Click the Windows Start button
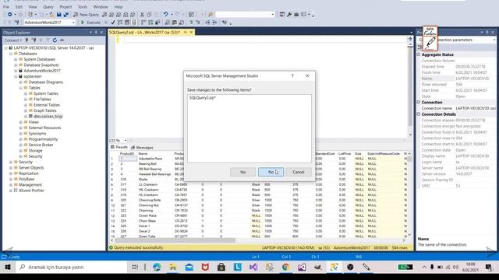The image size is (499, 280). point(8,267)
